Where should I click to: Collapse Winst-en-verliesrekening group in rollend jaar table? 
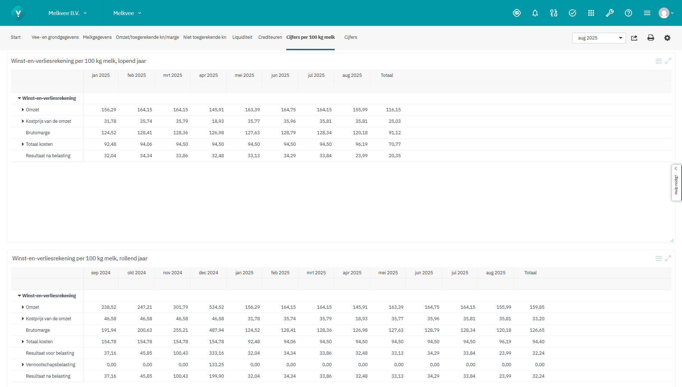point(19,296)
